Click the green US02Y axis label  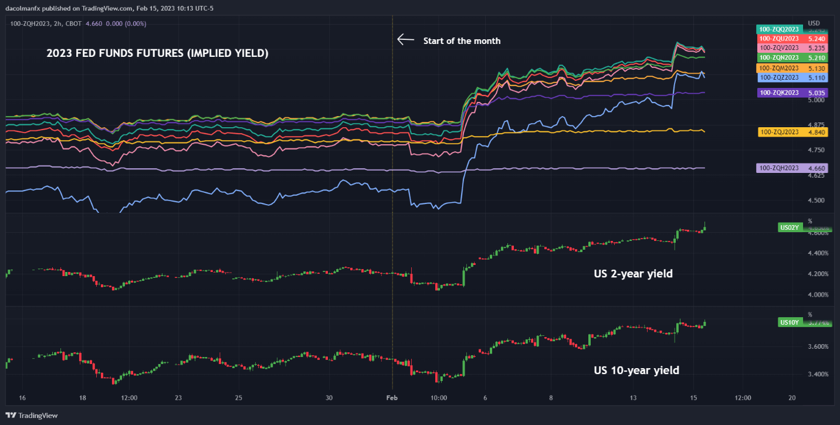click(789, 227)
